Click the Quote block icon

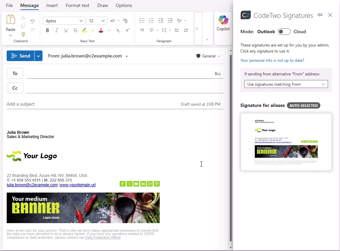tap(142, 30)
